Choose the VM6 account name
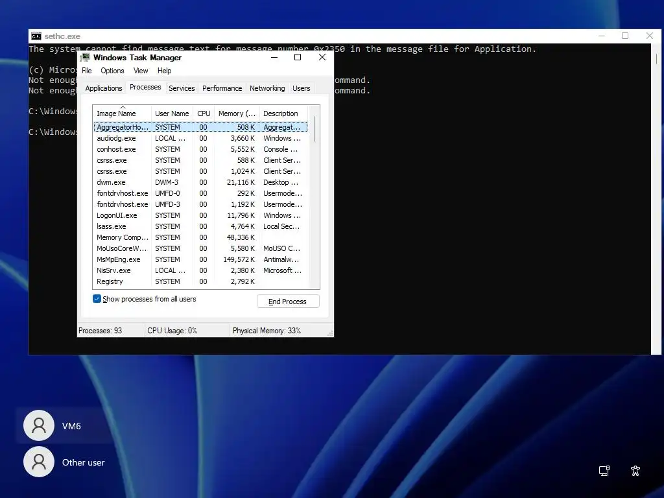This screenshot has width=664, height=498. click(x=71, y=426)
